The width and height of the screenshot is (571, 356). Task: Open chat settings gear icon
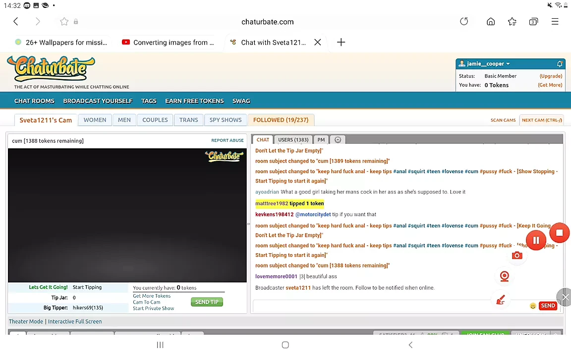338,140
